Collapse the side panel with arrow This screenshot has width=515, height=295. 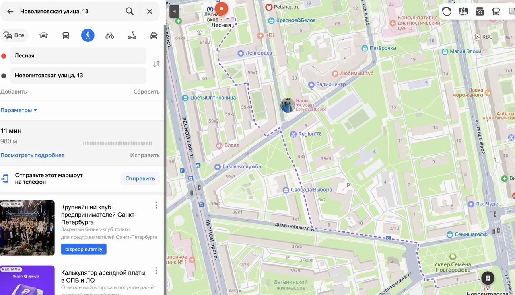pos(174,11)
